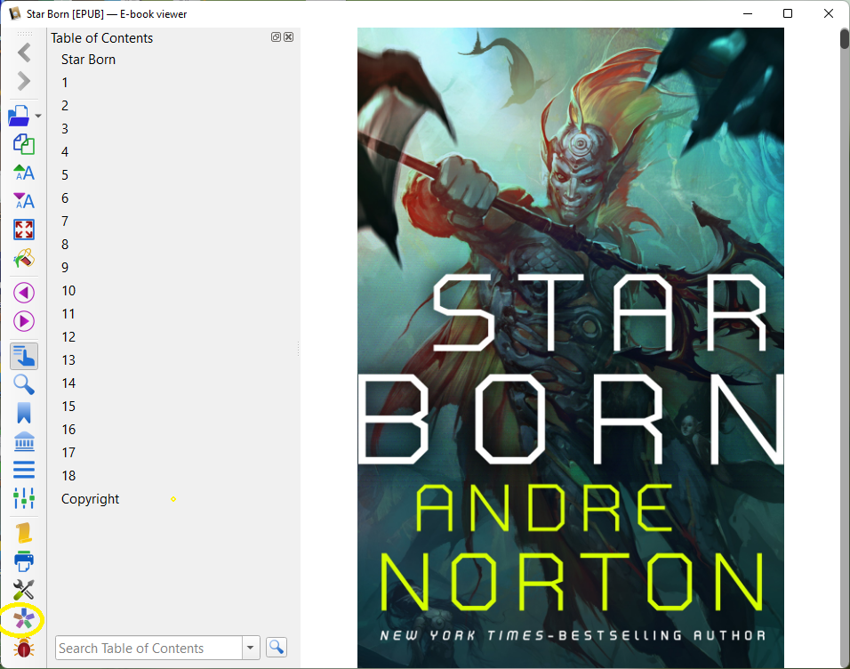Jump to chapter 5 in contents
The height and width of the screenshot is (669, 850).
(65, 175)
